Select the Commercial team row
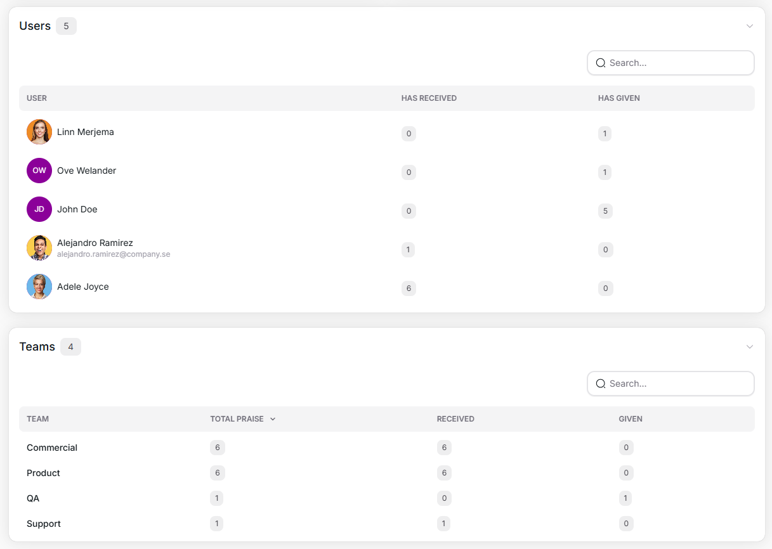Viewport: 772px width, 549px height. 52,448
